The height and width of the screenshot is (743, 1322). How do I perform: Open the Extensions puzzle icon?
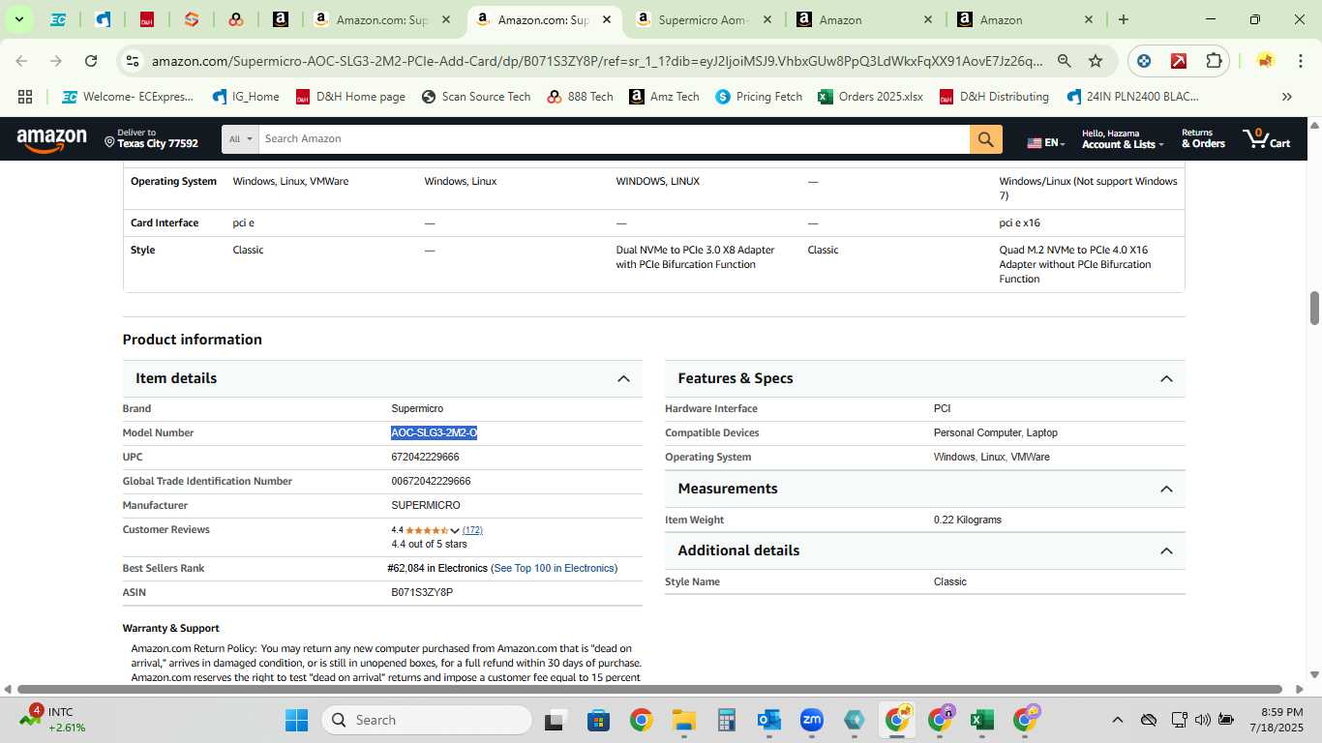(x=1214, y=61)
